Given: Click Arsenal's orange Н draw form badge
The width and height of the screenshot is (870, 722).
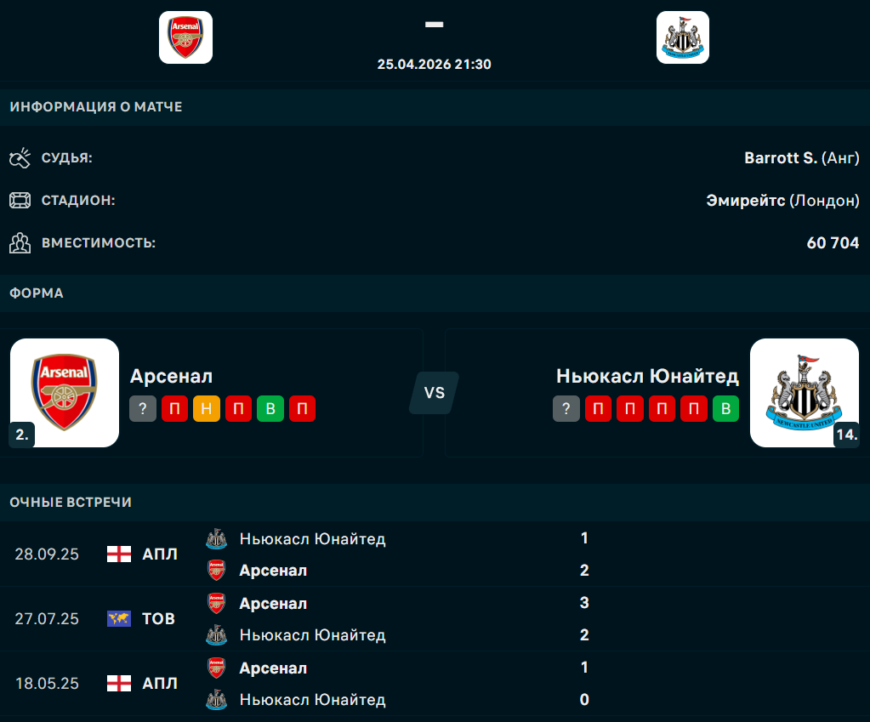Looking at the screenshot, I should tap(207, 409).
